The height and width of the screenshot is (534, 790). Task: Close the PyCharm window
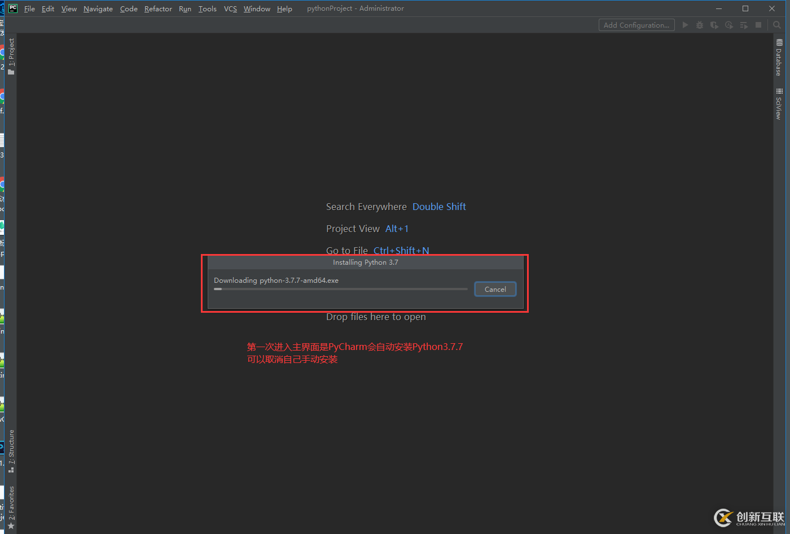click(772, 8)
